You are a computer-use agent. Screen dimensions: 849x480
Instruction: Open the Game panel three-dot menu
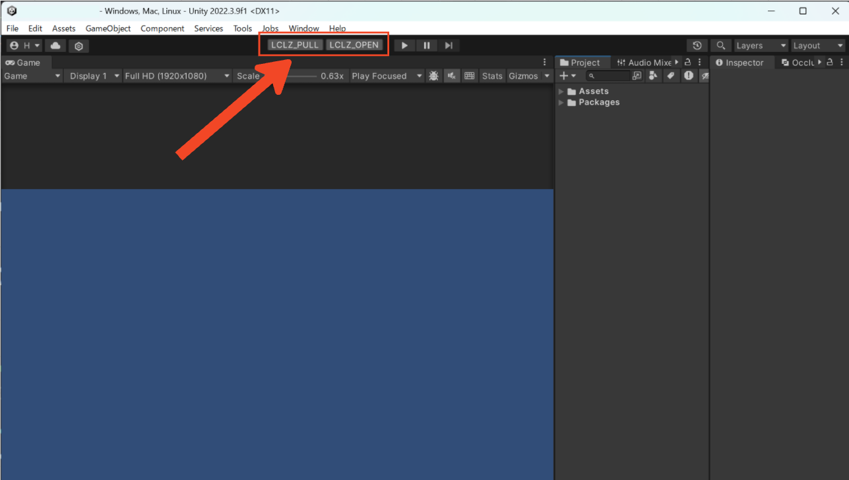pos(544,62)
